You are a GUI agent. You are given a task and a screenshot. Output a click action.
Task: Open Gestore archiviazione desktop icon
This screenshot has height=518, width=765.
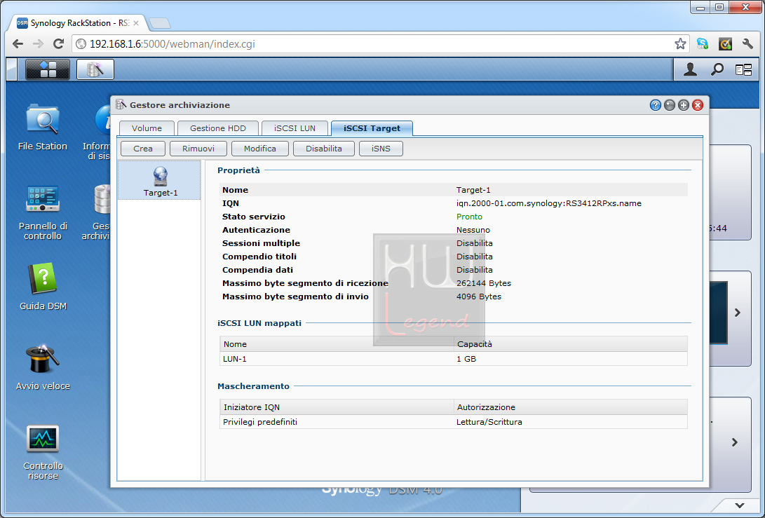coord(96,212)
